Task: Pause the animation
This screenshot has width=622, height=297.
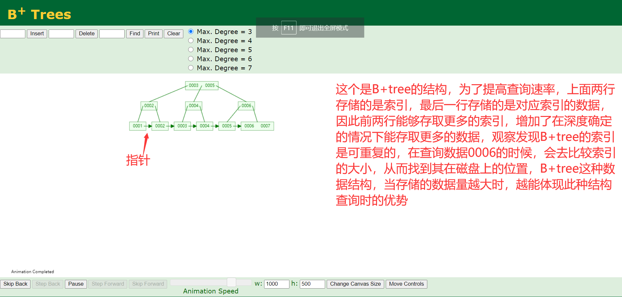Action: pos(76,284)
